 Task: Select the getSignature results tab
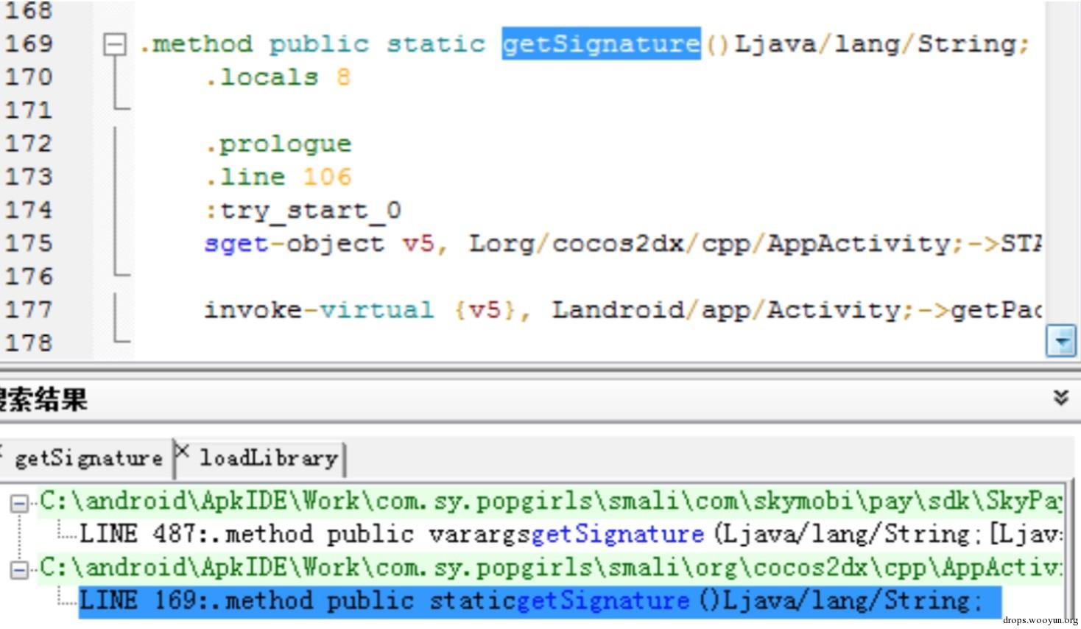tap(88, 459)
